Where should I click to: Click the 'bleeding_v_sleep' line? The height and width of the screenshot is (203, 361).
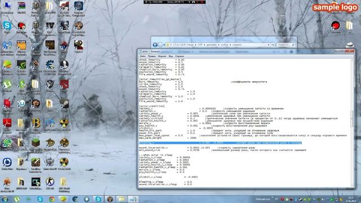tap(165, 182)
